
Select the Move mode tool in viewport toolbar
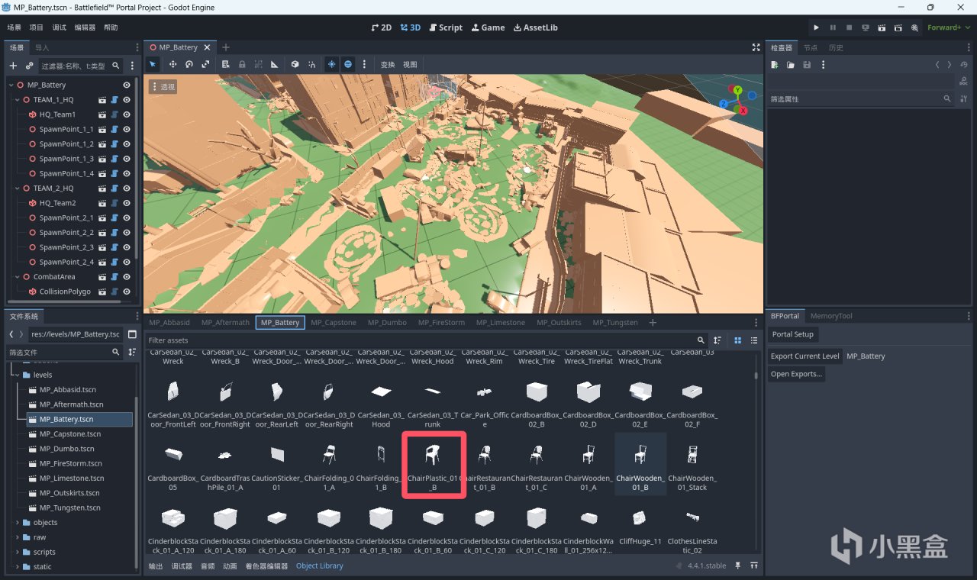coord(173,65)
